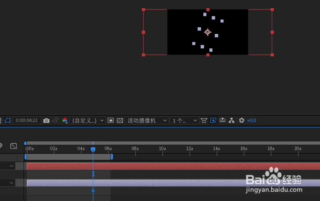Viewport: 320px width, 201px height.
Task: Show the last snapshot icon
Action: (55, 120)
